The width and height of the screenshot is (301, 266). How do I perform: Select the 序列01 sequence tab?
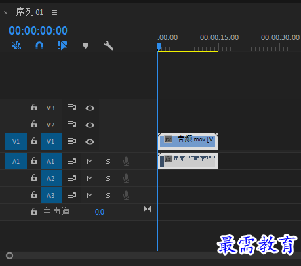(x=30, y=12)
